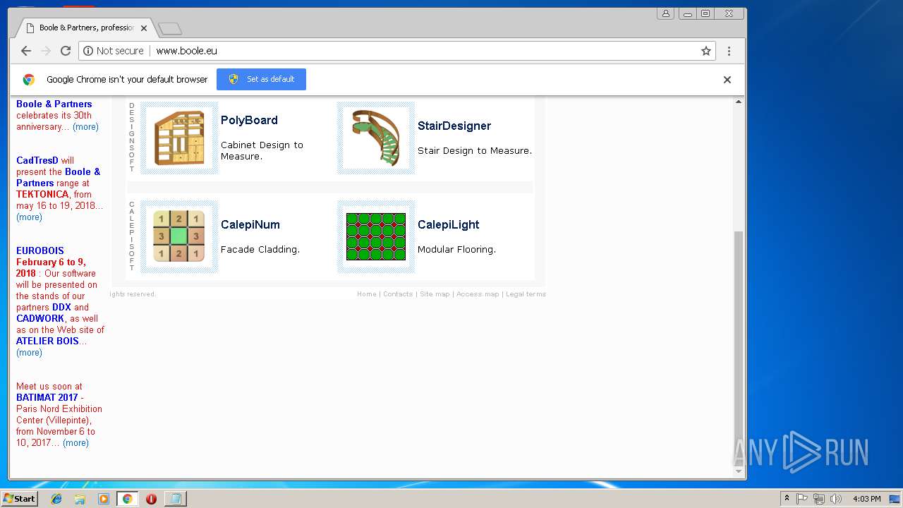The height and width of the screenshot is (508, 903).
Task: Open the PolyBoard cabinet thumbnail
Action: click(x=179, y=138)
